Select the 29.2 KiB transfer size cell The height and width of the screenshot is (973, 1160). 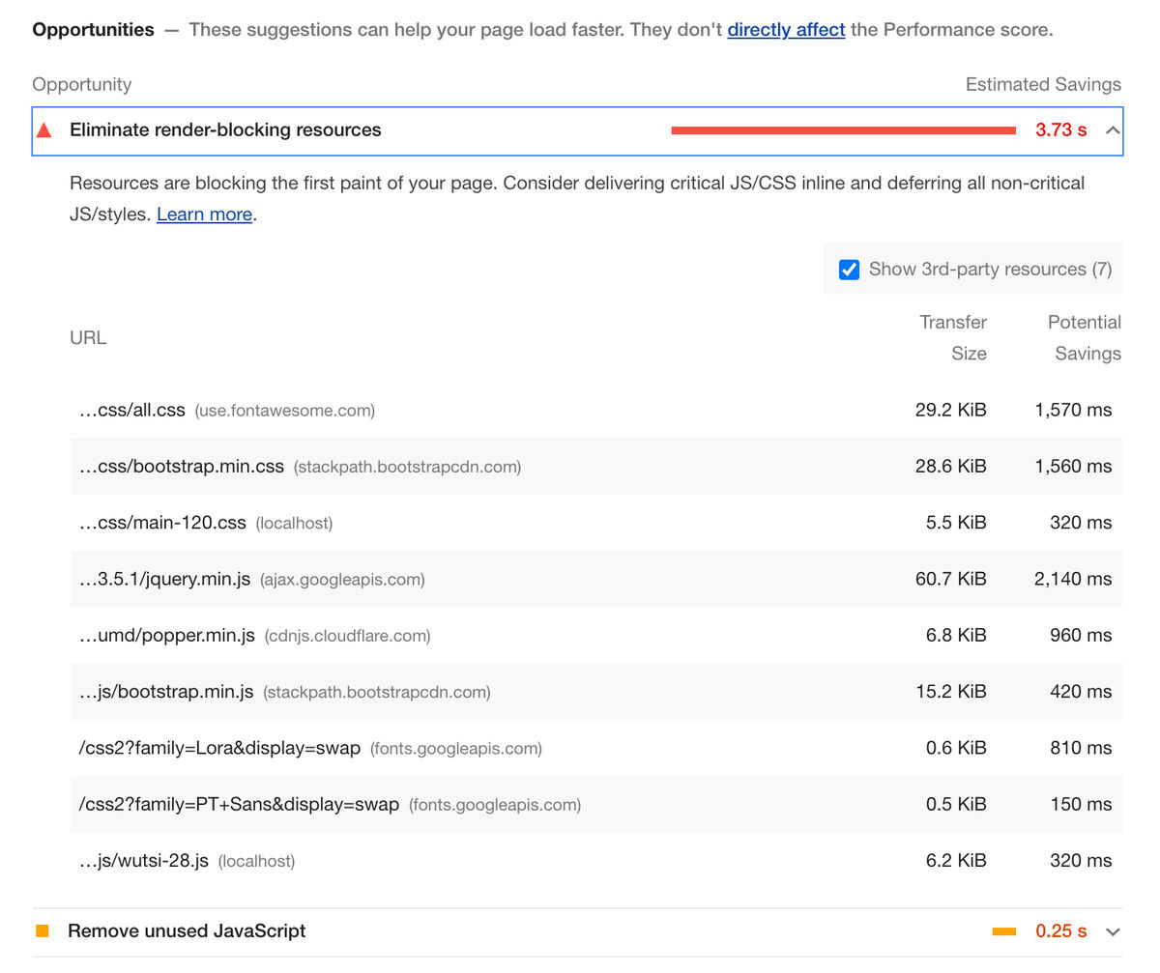(950, 411)
